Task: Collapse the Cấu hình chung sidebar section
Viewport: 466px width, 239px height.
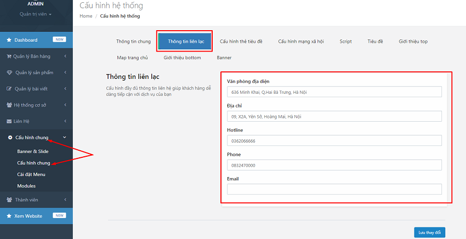Action: (x=65, y=138)
